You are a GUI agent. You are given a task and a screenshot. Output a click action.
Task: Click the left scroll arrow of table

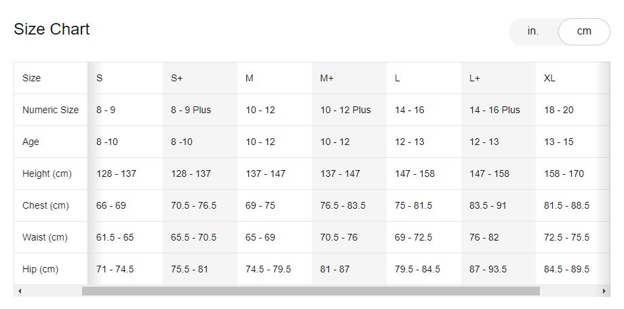pyautogui.click(x=19, y=291)
